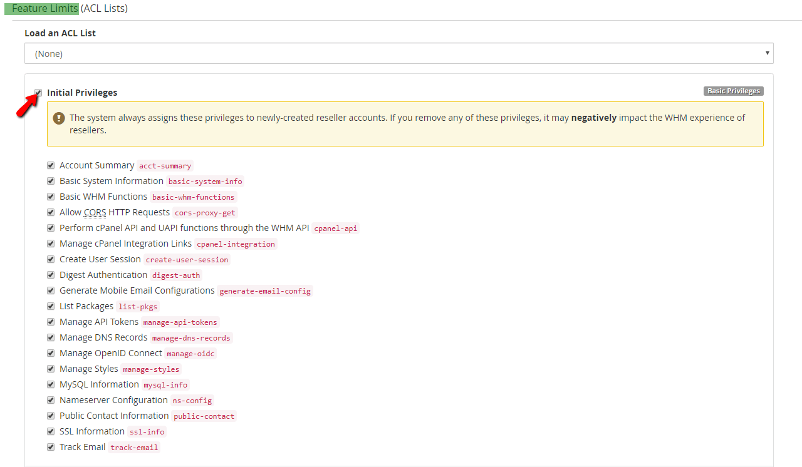This screenshot has height=467, width=802.
Task: Toggle Digest Authentication checkbox
Action: click(51, 275)
